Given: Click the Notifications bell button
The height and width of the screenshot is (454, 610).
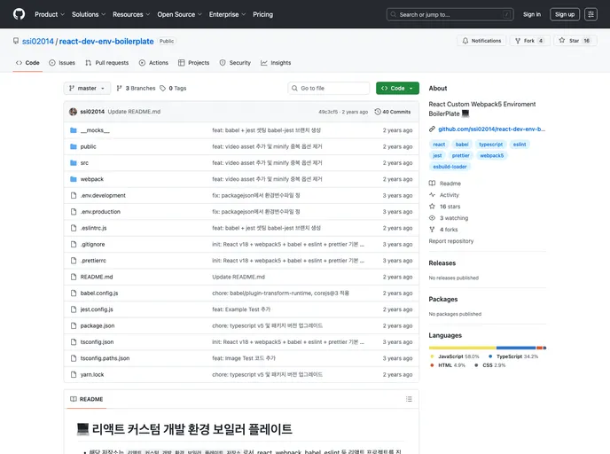Looking at the screenshot, I should click(481, 41).
